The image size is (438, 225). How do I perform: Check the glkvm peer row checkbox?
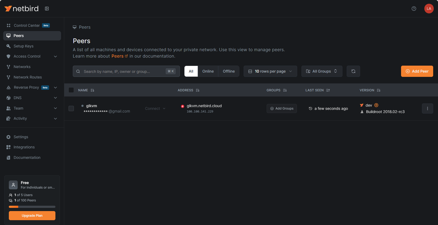tap(71, 108)
